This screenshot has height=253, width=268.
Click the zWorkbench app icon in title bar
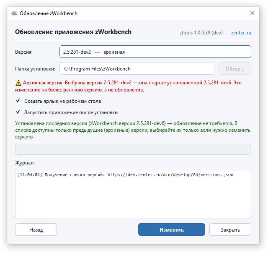coord(14,13)
